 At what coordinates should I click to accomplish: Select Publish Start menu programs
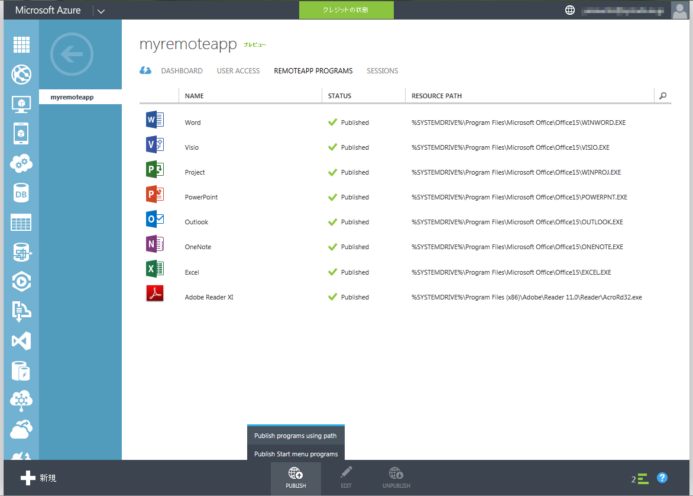point(296,454)
